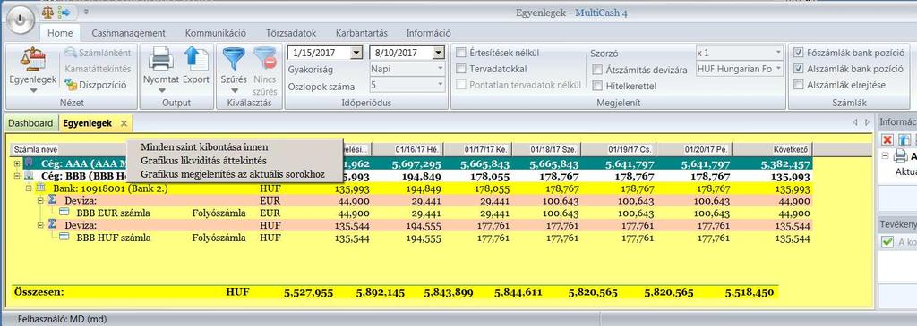Screen dimensions: 917x326
Task: Collapse the Cég: BBB tree node
Action: pos(16,176)
